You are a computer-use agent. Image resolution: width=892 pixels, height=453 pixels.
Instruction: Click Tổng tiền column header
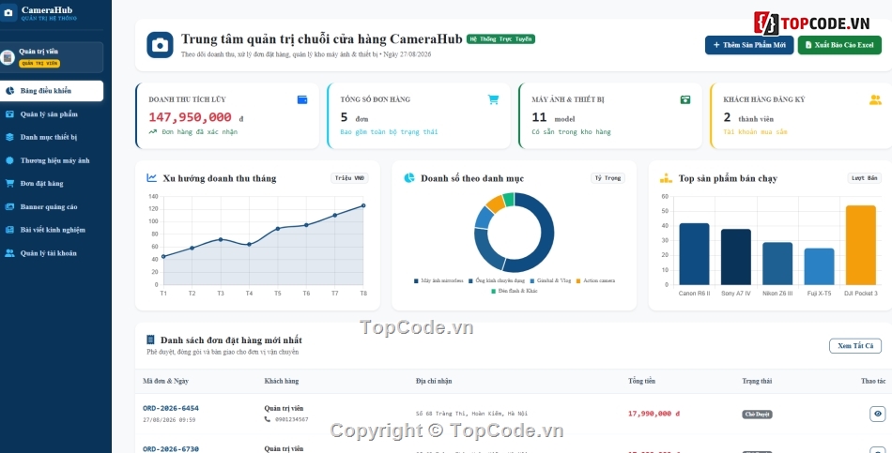(x=641, y=382)
